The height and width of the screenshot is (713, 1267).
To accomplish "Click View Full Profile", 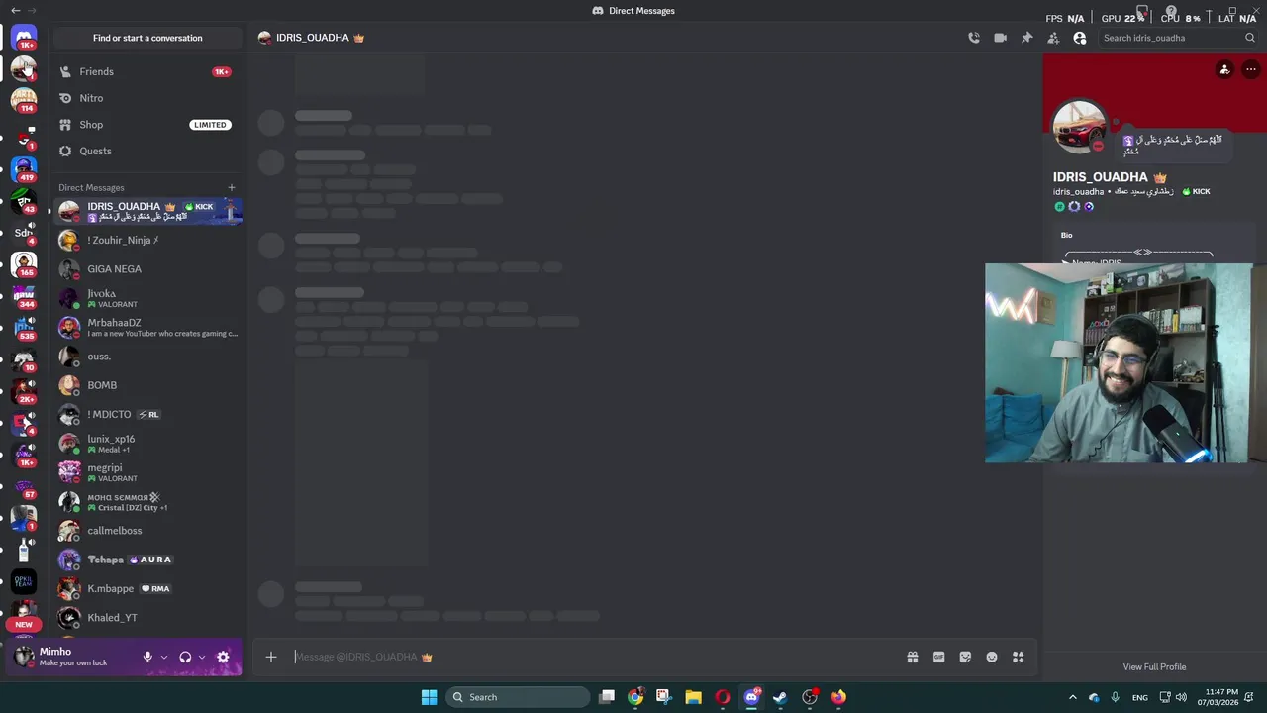I will 1154,666.
